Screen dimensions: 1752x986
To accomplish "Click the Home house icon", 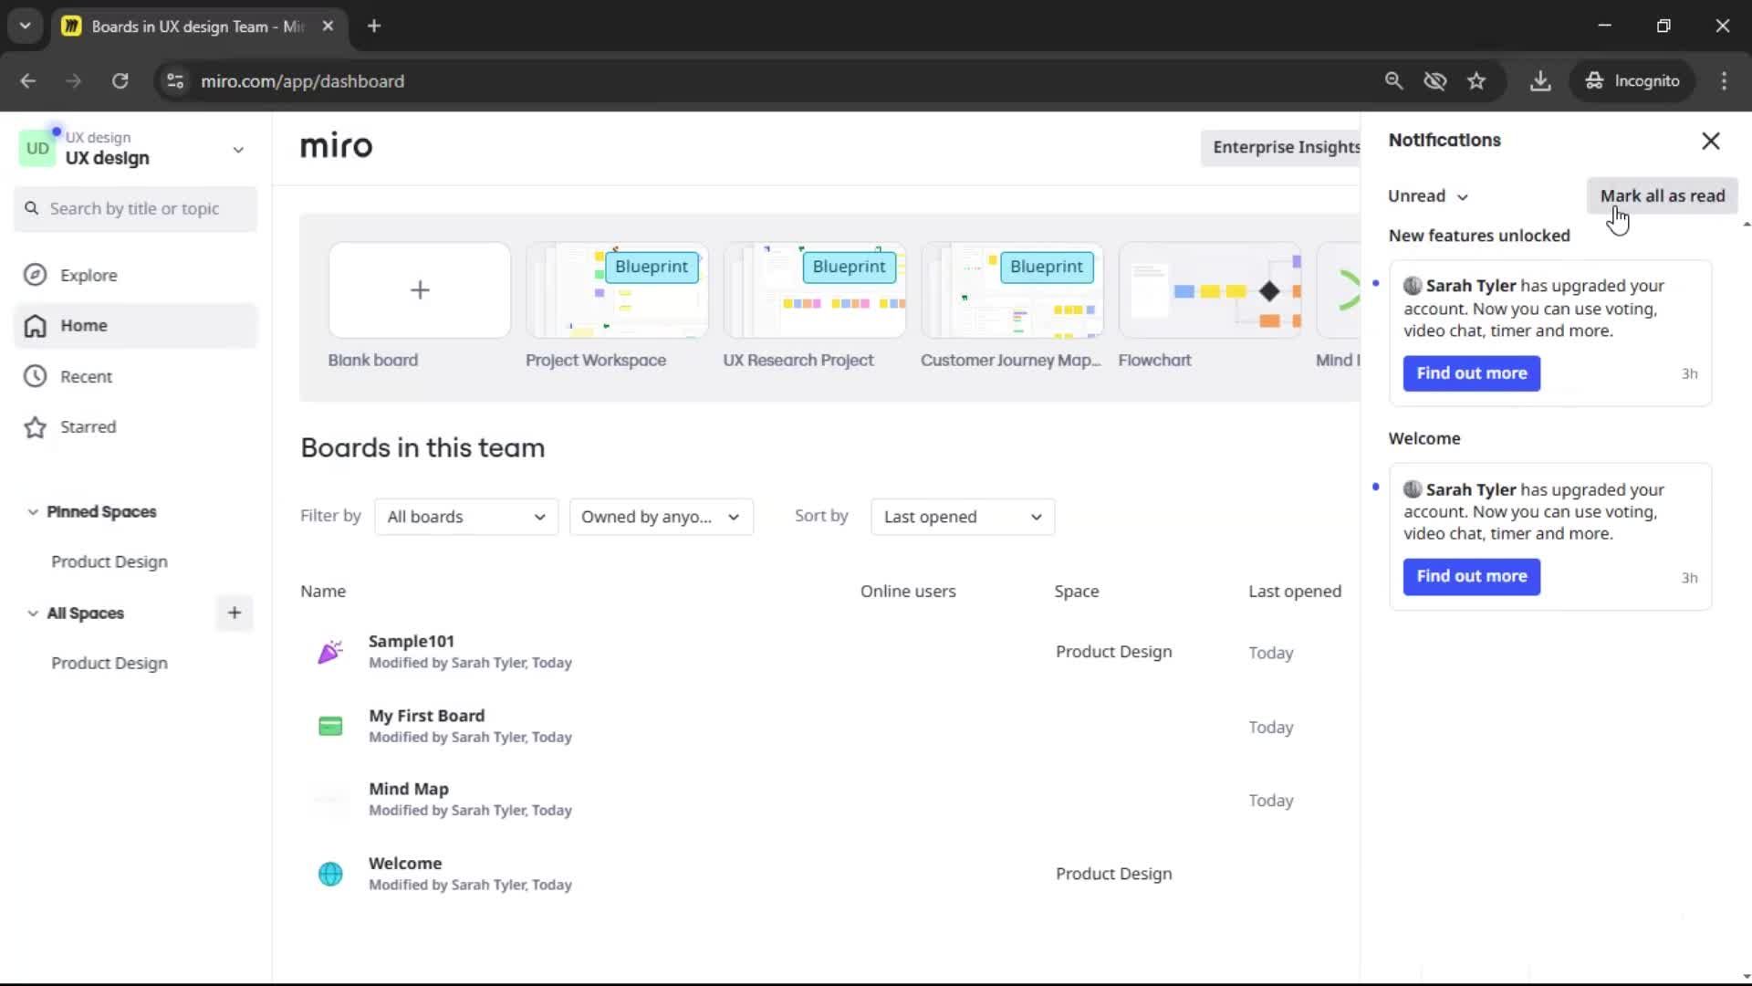I will [35, 326].
